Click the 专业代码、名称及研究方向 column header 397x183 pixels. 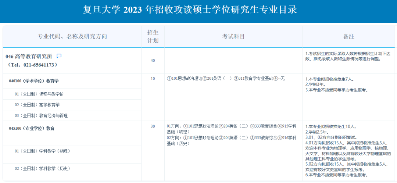click(72, 36)
